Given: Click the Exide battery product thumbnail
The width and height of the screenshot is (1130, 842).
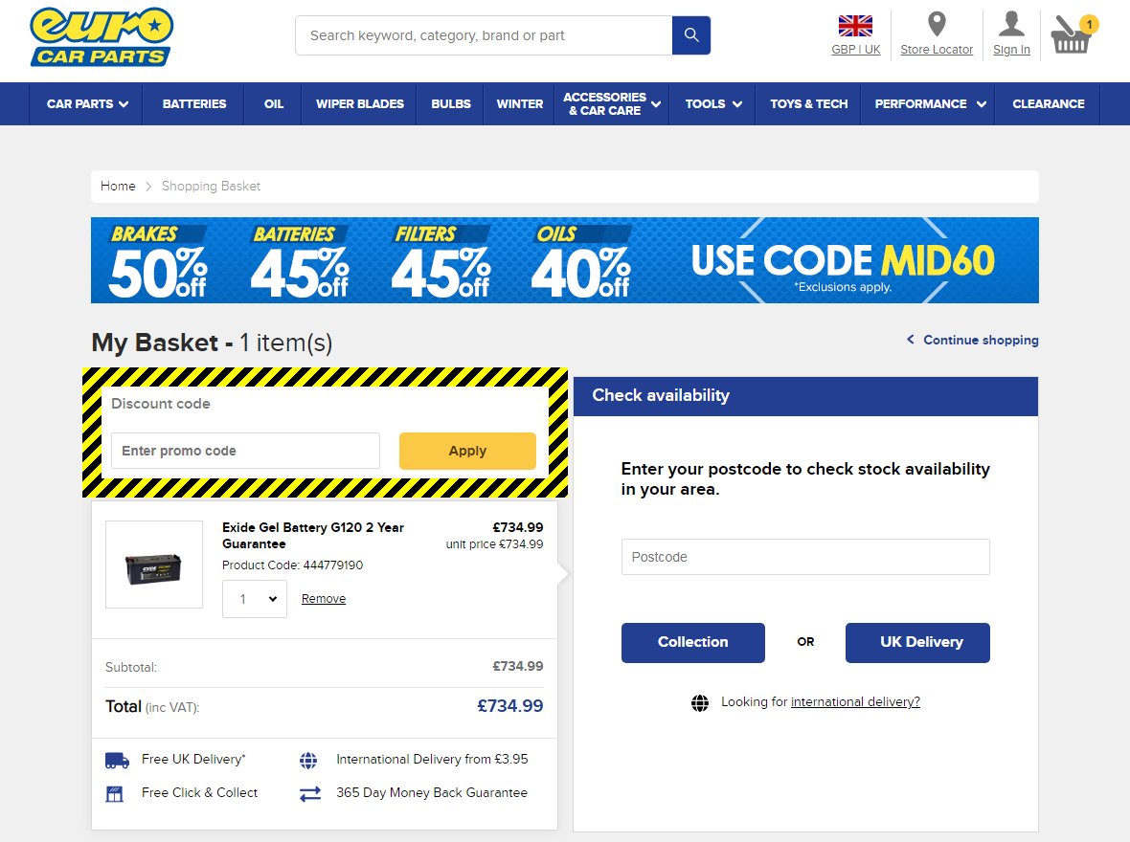Looking at the screenshot, I should [x=153, y=563].
